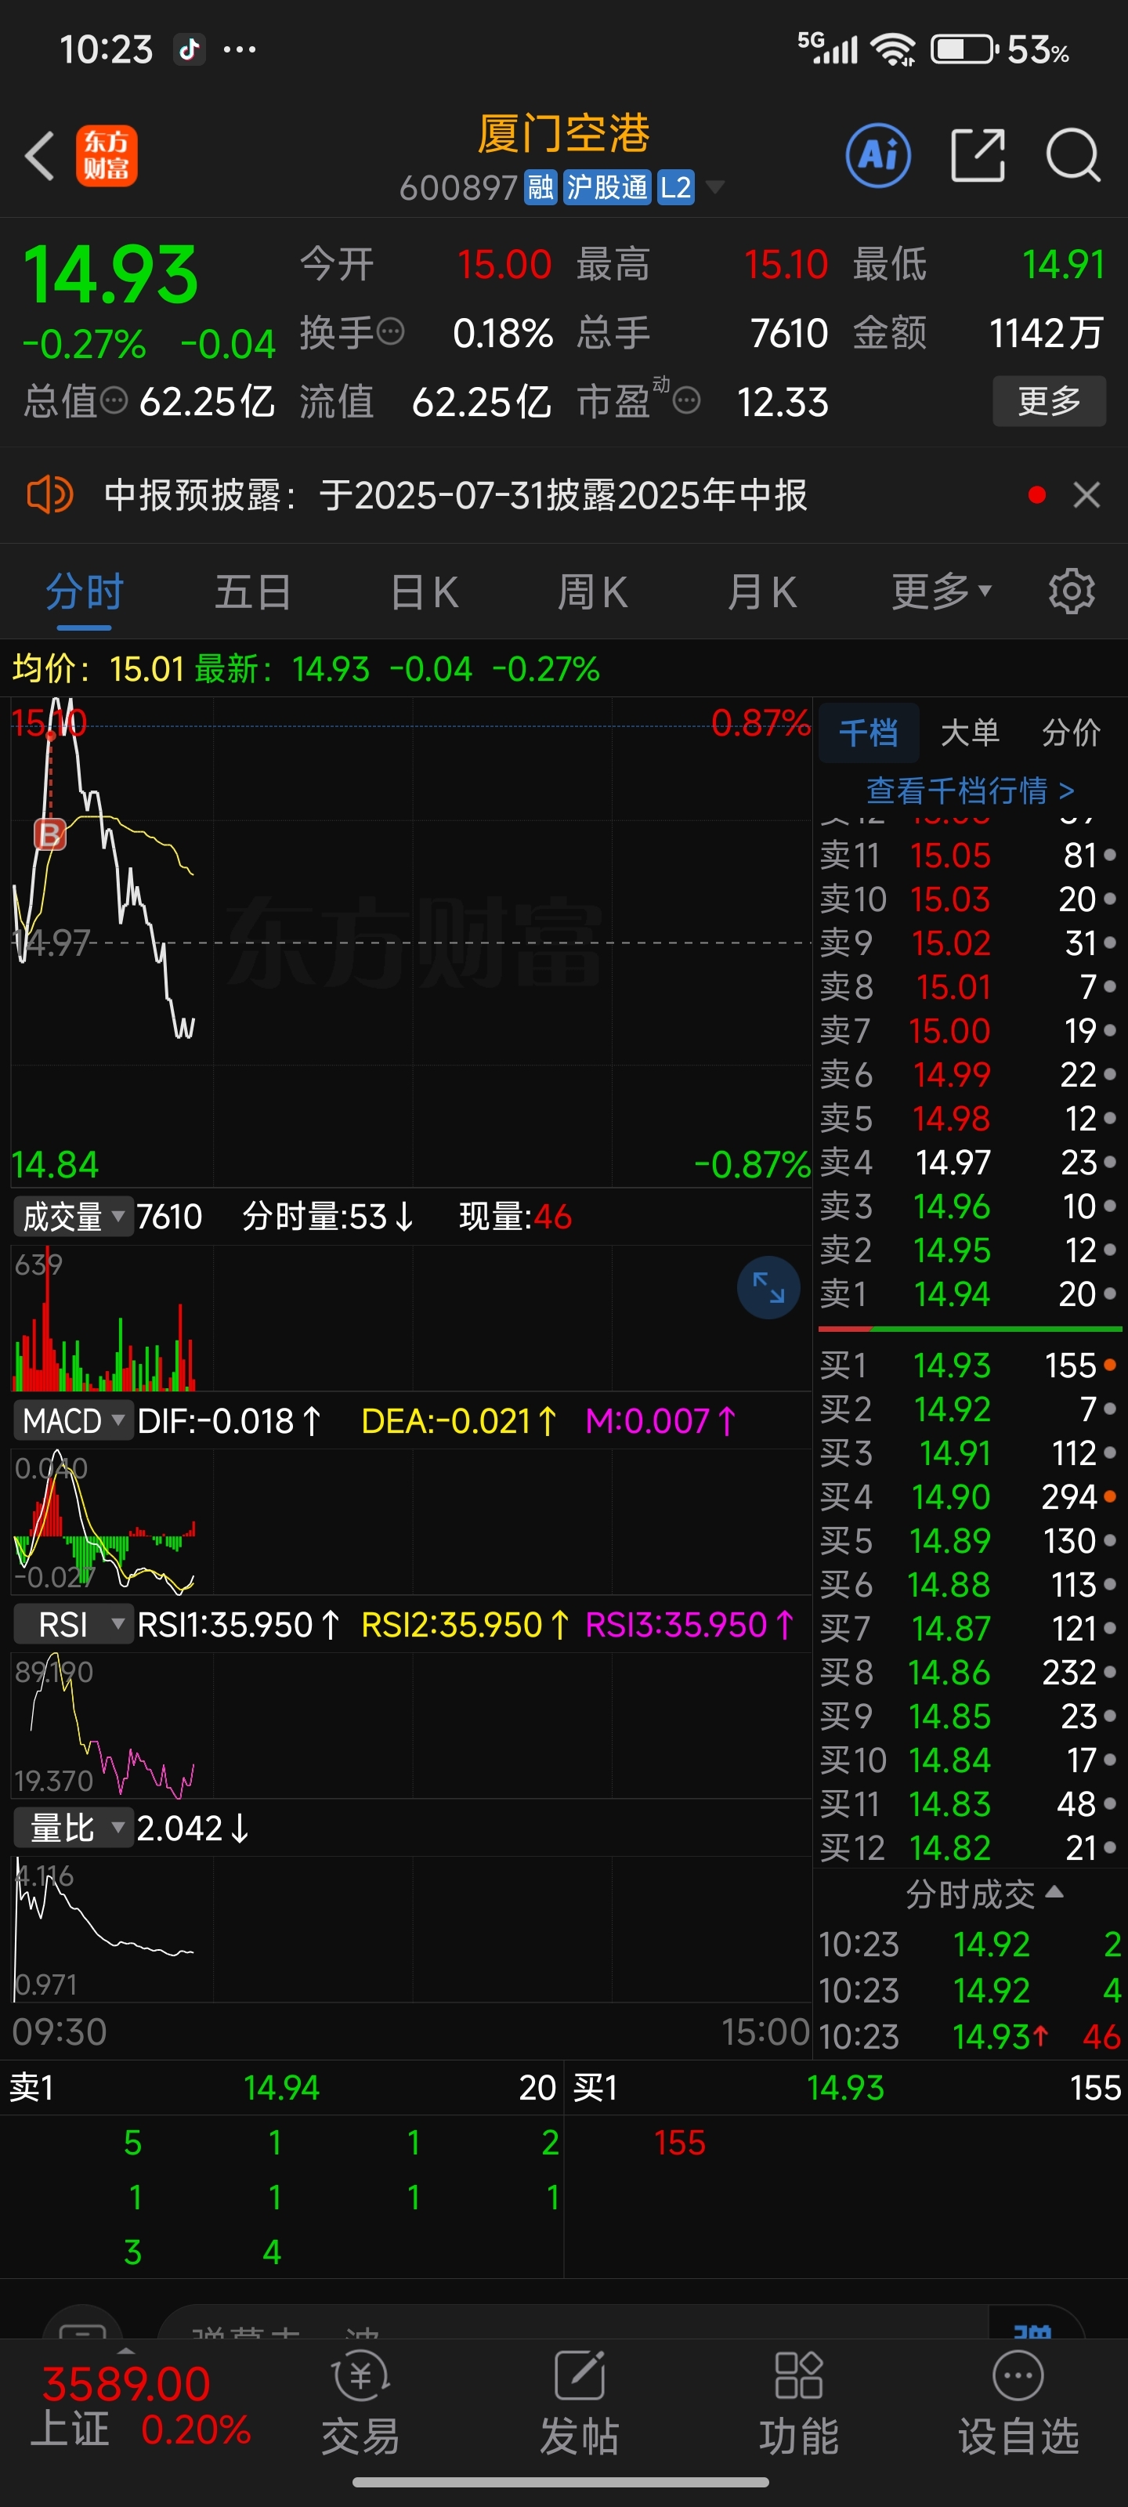Switch to 周K chart tab
The height and width of the screenshot is (2507, 1128).
tap(591, 591)
